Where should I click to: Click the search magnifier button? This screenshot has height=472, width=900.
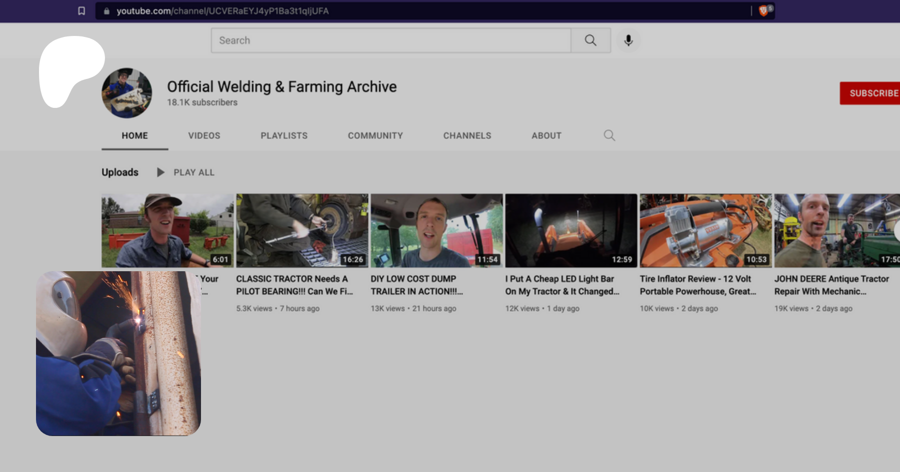[590, 40]
